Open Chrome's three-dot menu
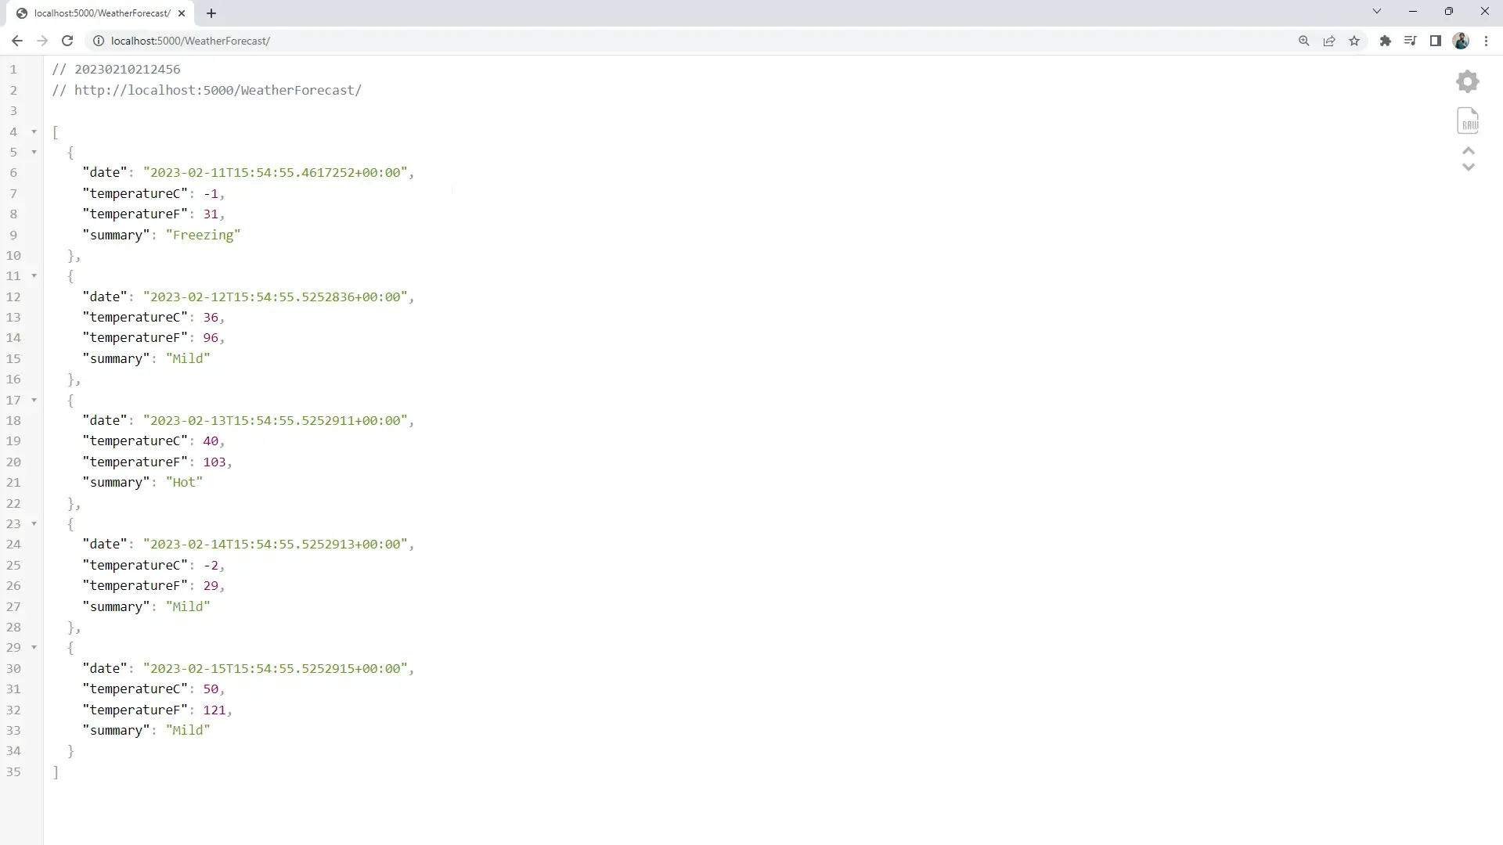 [x=1487, y=41]
